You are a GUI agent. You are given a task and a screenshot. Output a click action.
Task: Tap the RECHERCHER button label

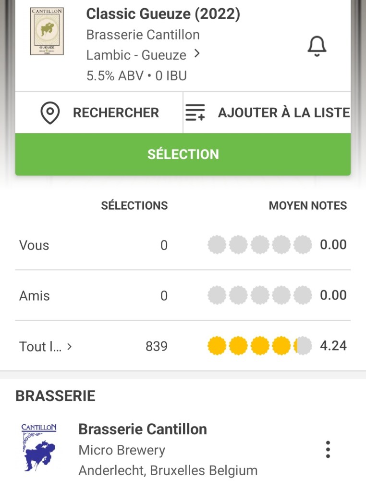point(116,113)
